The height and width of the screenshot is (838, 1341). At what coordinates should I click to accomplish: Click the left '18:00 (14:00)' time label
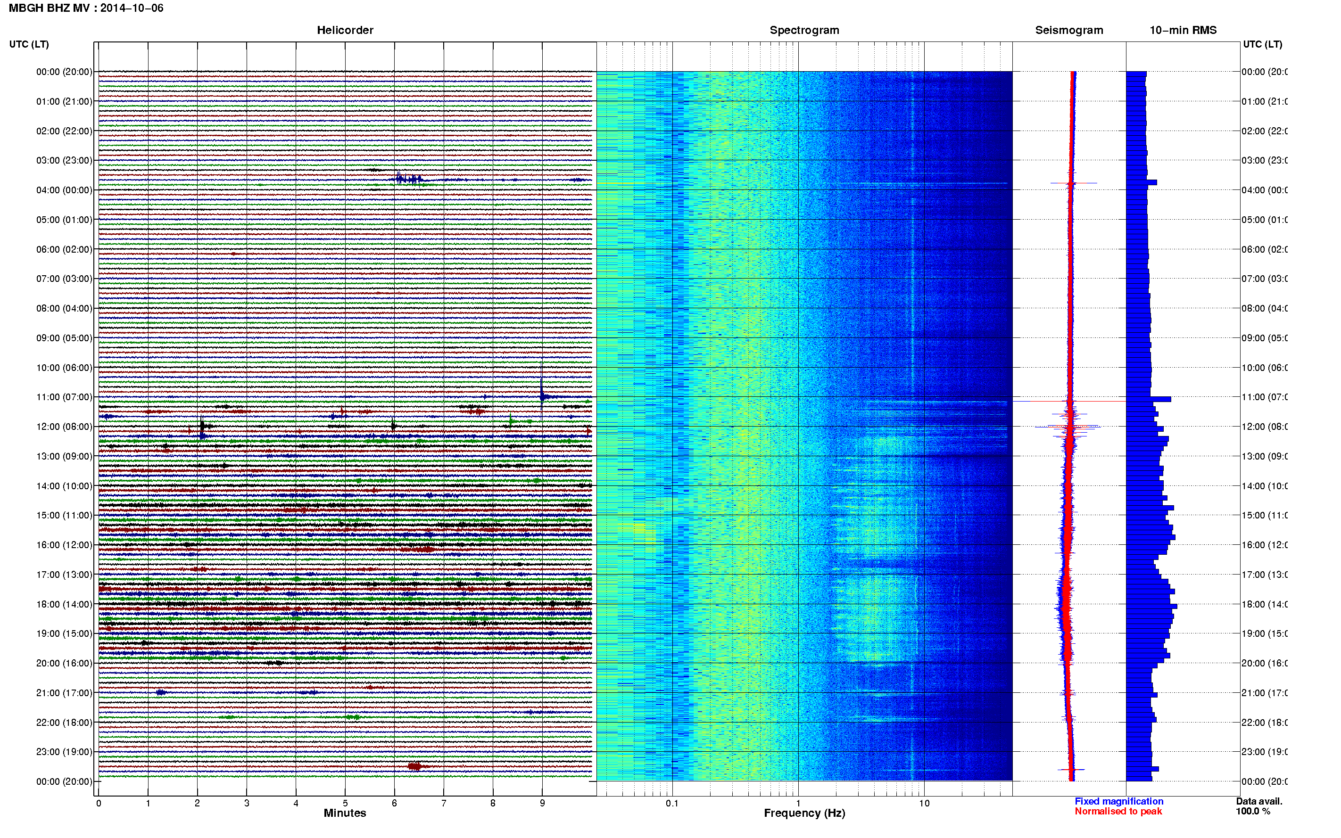[64, 604]
